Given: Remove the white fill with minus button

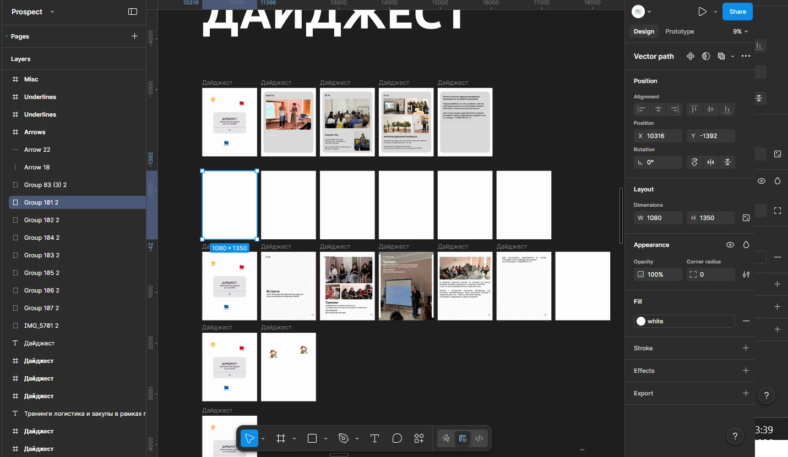Looking at the screenshot, I should (x=746, y=321).
